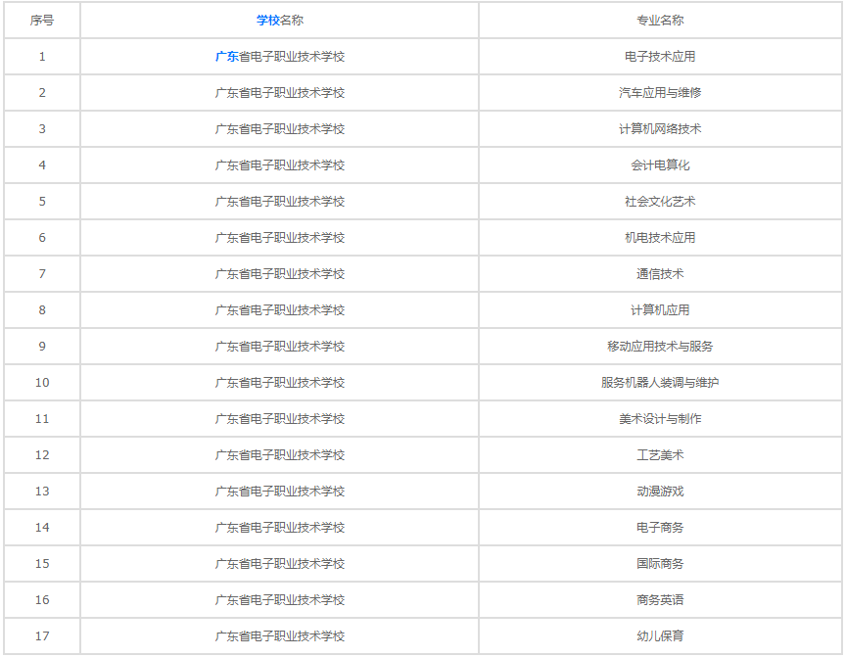Select the 服务机器人装调与维护 cell
846x657 pixels.
pyautogui.click(x=659, y=383)
